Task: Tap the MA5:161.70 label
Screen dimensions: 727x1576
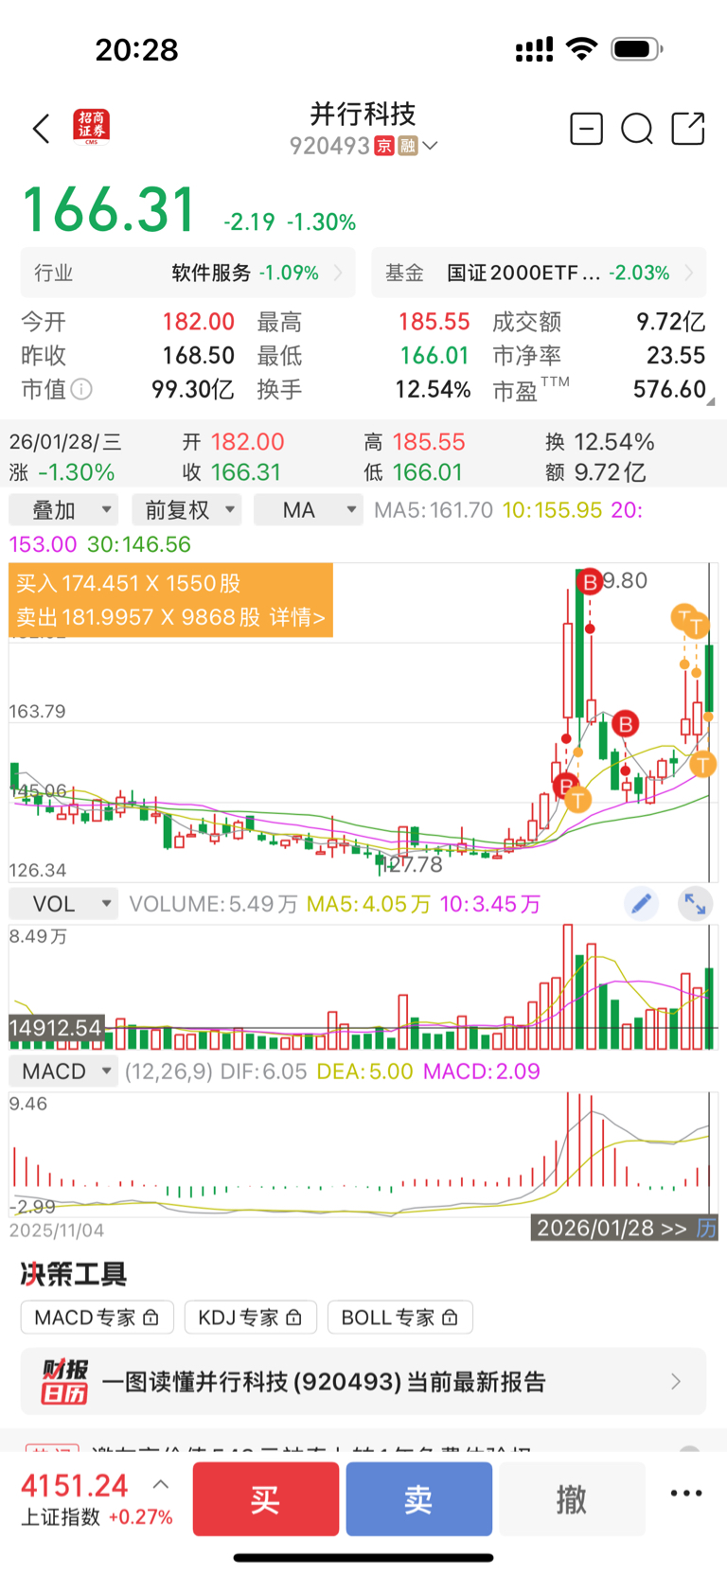Action: tap(434, 510)
